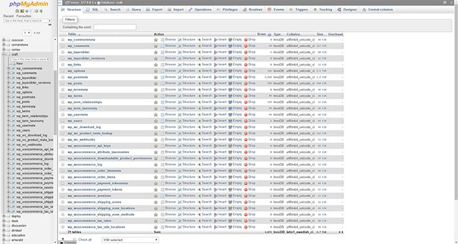Expand the cocoon database tree node
The height and width of the screenshot is (244, 458).
pyautogui.click(x=4, y=40)
